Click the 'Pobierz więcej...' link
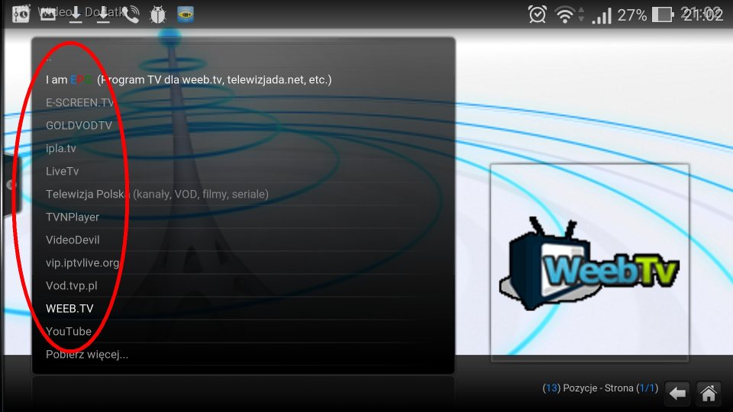 pyautogui.click(x=86, y=354)
